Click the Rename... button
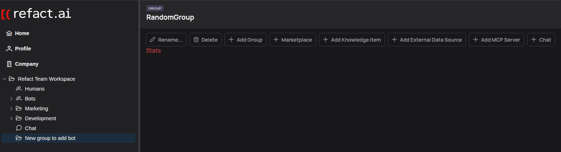 (x=166, y=40)
